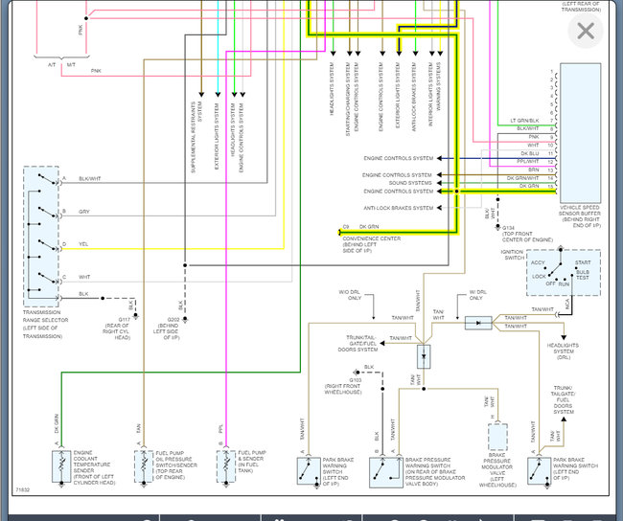Click the 'W/ DRL ONLY' note
The image size is (623, 521).
click(477, 295)
